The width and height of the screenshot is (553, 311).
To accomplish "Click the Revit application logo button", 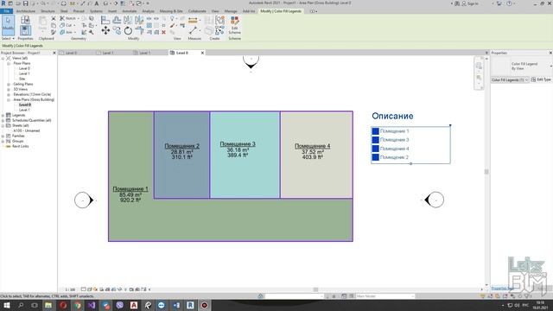I will pyautogui.click(x=3, y=3).
